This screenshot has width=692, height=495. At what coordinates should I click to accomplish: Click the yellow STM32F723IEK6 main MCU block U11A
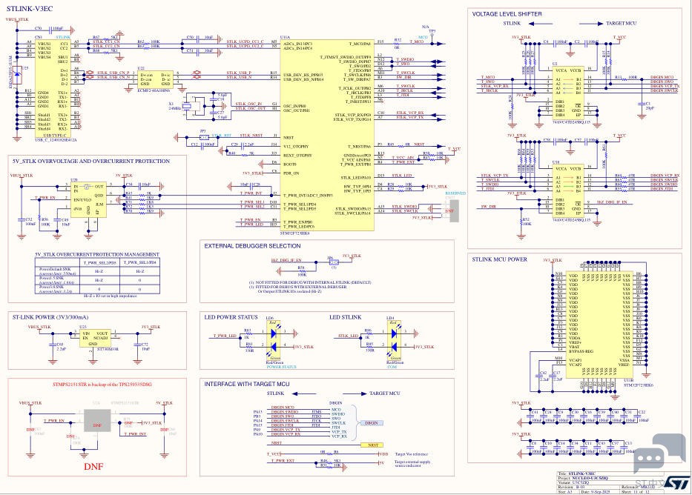[x=328, y=135]
